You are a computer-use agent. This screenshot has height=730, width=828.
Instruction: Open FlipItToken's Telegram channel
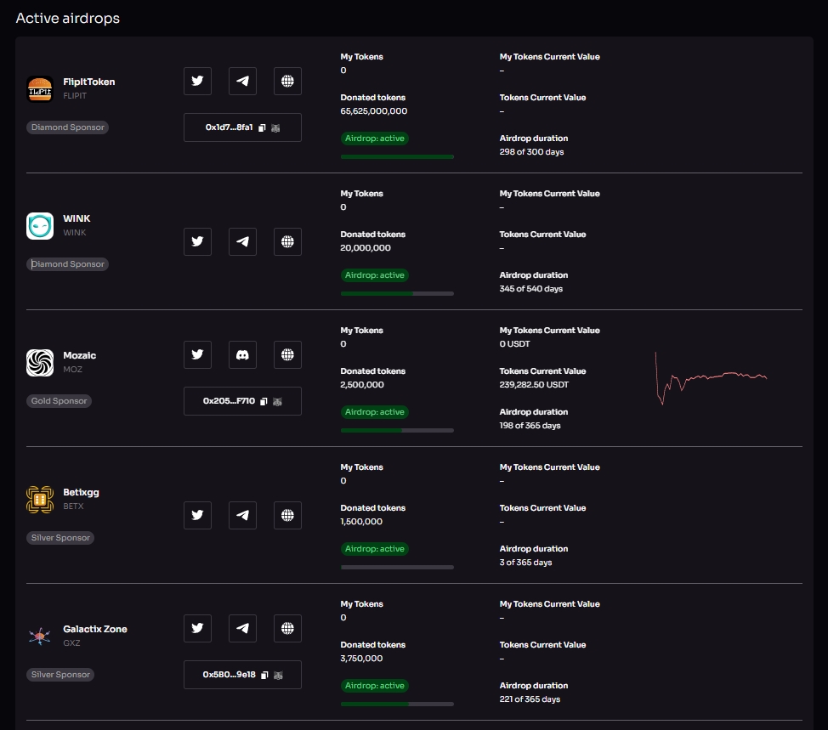[x=243, y=82]
